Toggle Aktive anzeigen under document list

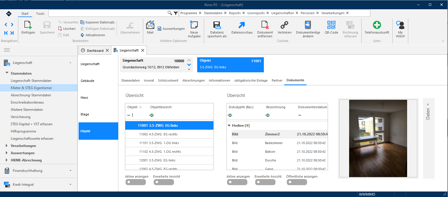(x=237, y=182)
